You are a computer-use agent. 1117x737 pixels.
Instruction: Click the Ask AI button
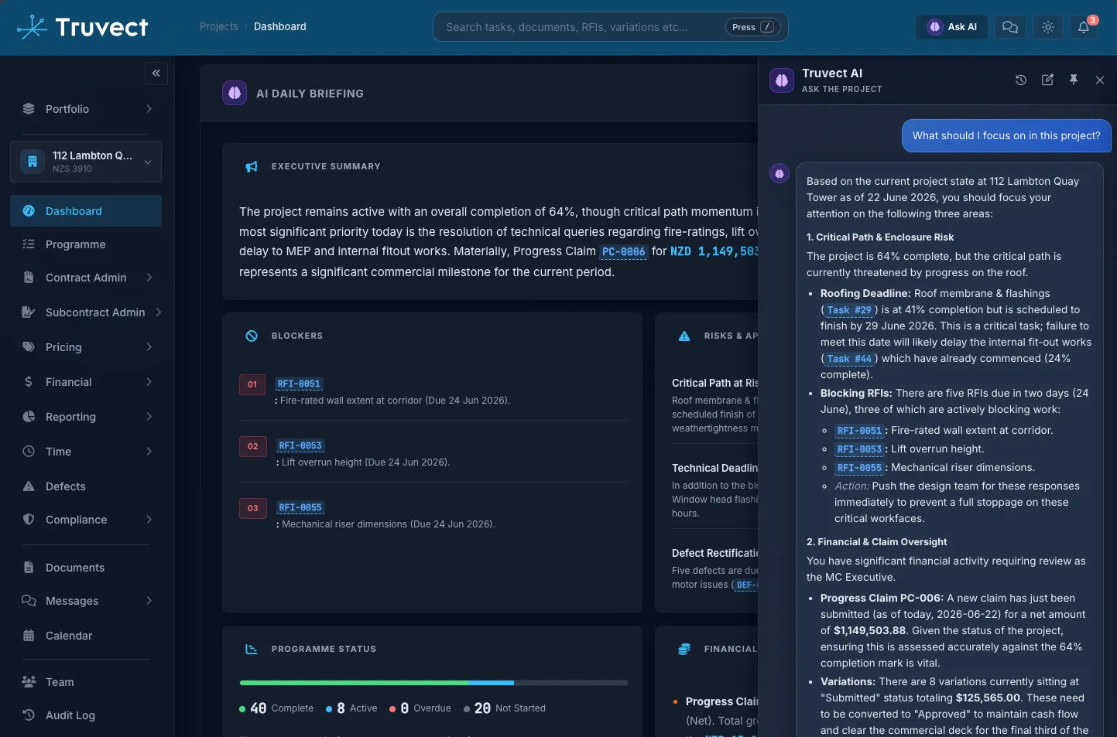pyautogui.click(x=952, y=27)
